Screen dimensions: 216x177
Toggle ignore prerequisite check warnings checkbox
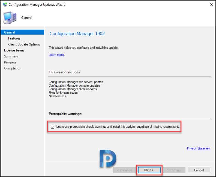[x=52, y=127]
